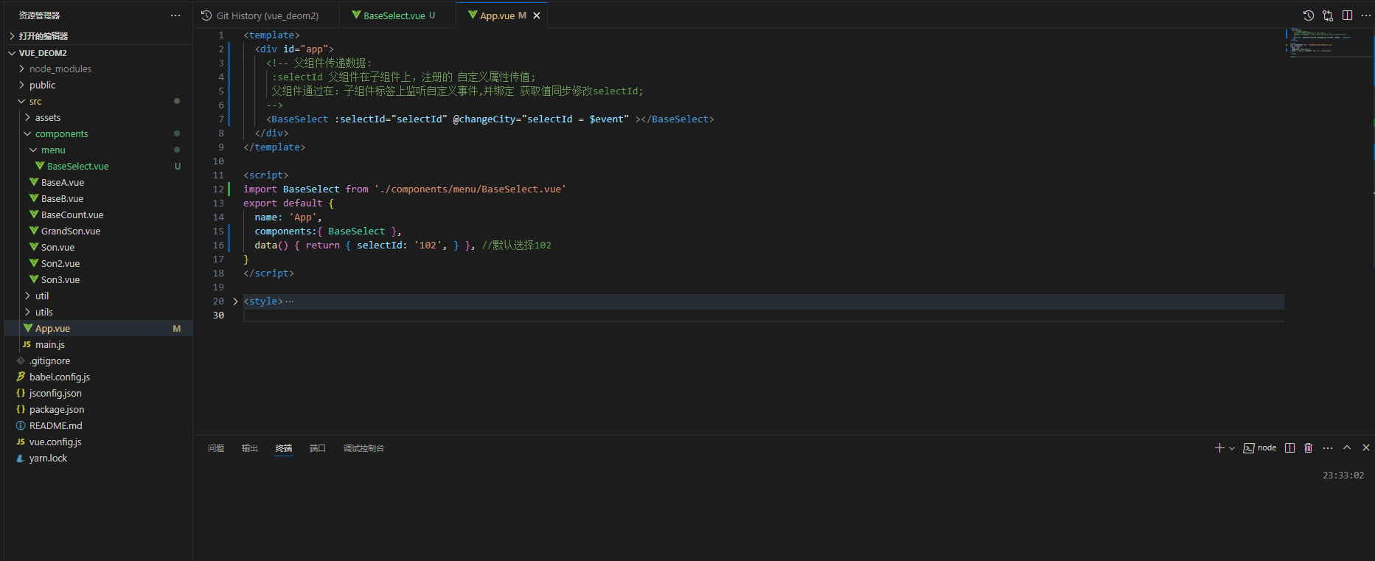Open README.md file
The image size is (1375, 561).
pos(98,426)
